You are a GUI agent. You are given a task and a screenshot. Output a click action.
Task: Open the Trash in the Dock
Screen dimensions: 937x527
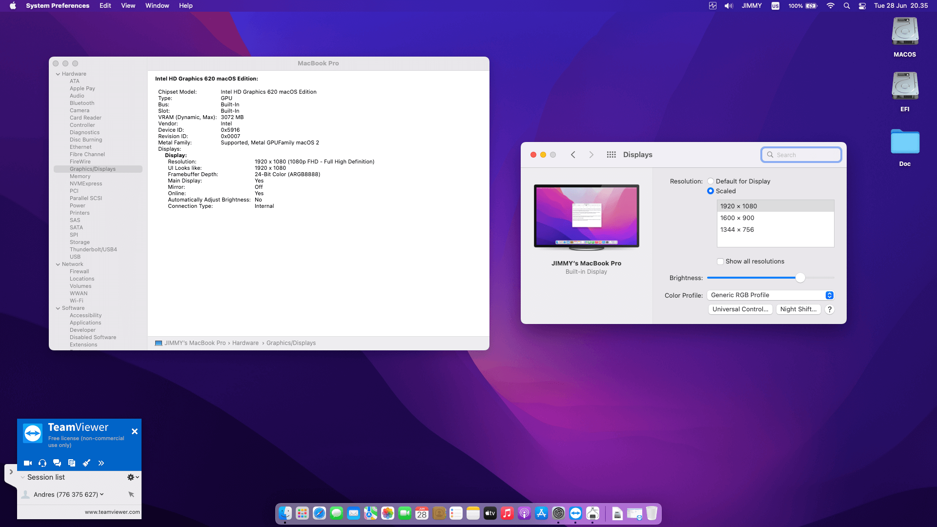pos(652,513)
